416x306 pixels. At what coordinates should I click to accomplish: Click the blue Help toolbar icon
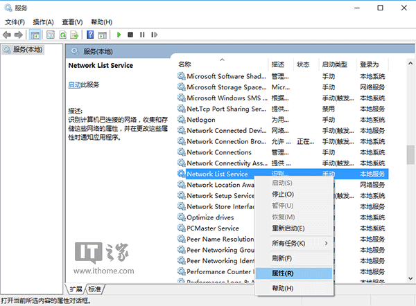pos(90,34)
